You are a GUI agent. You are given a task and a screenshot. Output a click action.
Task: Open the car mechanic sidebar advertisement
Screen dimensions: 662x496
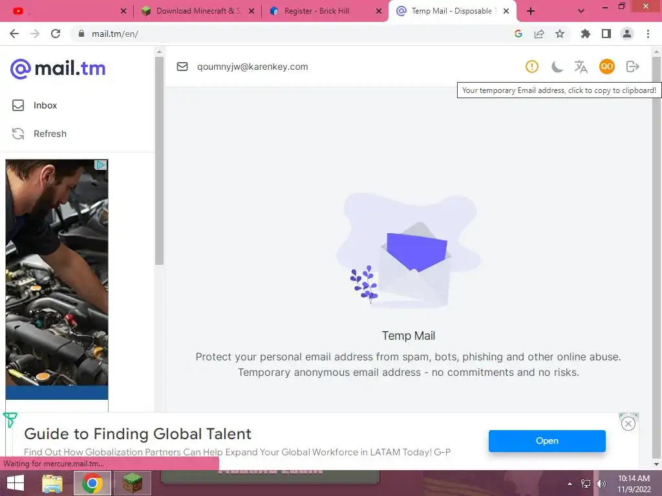pos(57,279)
